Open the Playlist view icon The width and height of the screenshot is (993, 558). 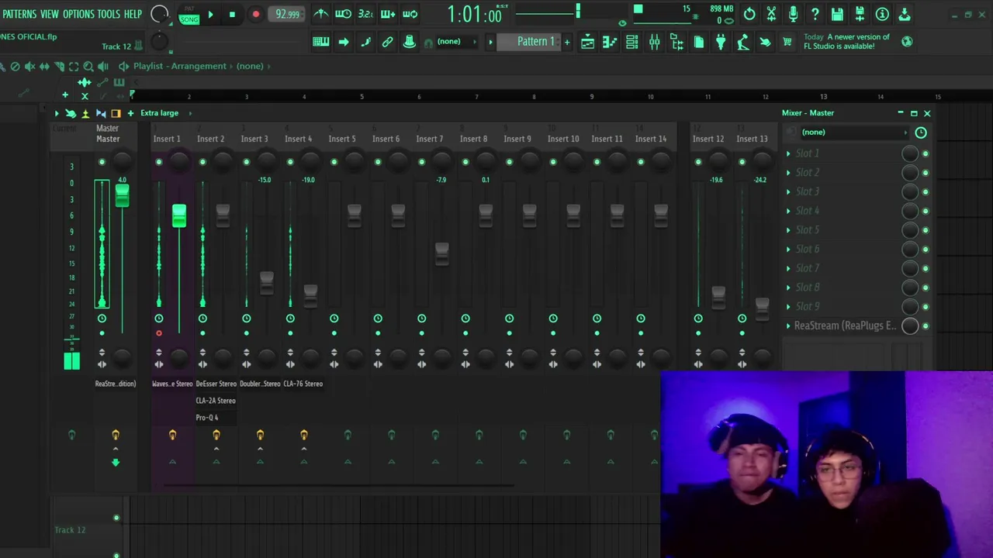pos(588,42)
